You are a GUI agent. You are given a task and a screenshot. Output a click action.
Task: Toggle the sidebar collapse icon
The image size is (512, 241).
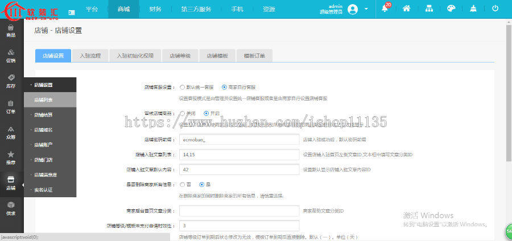point(72,11)
